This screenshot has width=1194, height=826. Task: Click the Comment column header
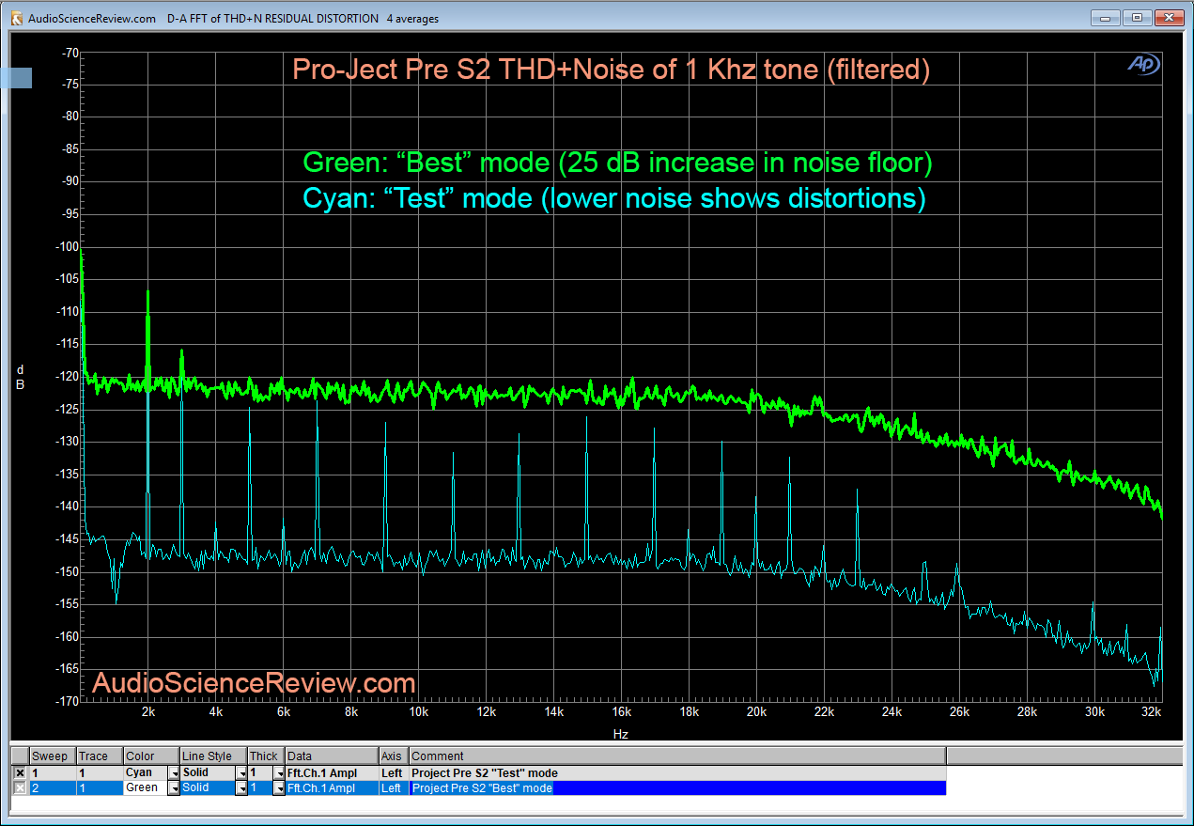tap(677, 756)
